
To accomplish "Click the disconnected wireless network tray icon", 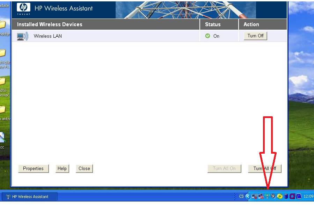I will [255, 197].
